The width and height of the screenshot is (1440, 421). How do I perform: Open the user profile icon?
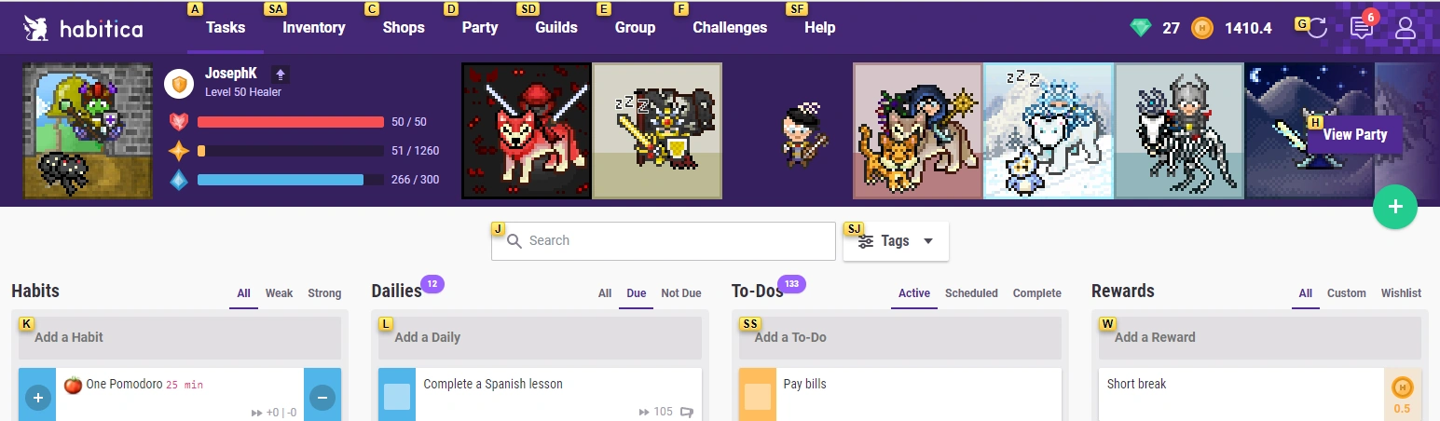pyautogui.click(x=1405, y=28)
